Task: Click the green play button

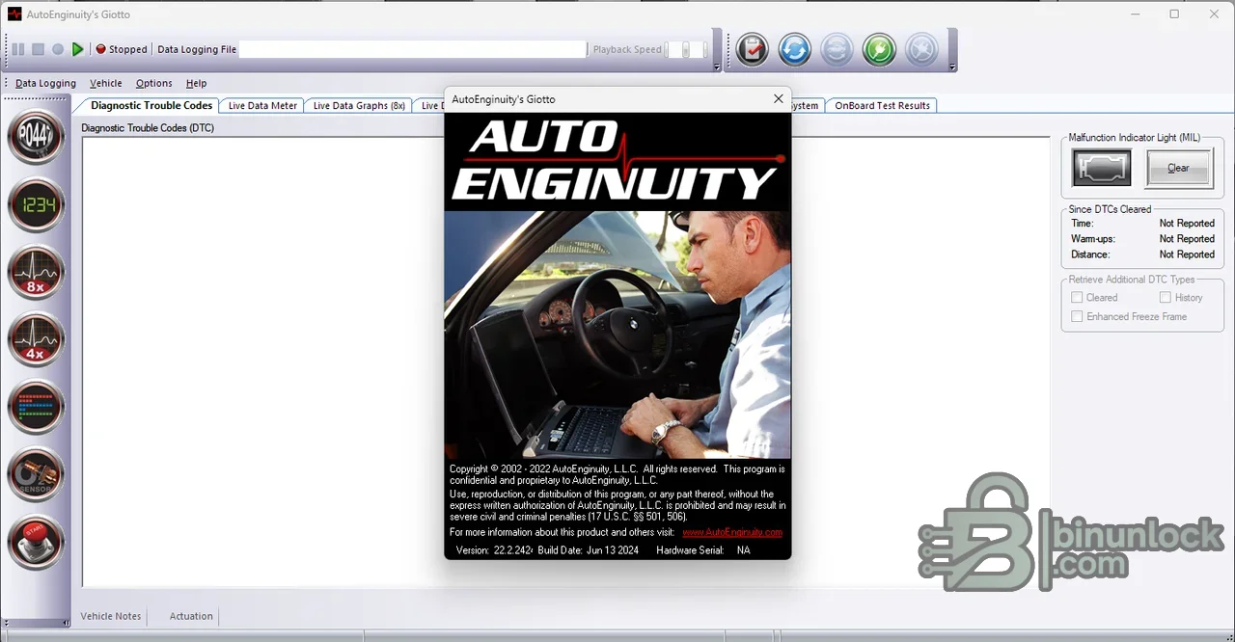Action: coord(78,49)
